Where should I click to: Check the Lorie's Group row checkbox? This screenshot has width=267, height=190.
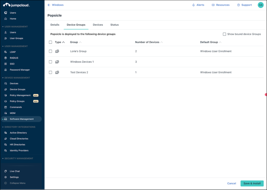coord(50,51)
